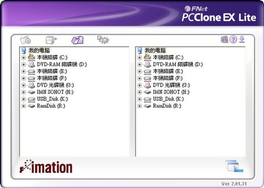Select the File Backup cabinet icon
This screenshot has width=264, height=188.
point(51,40)
